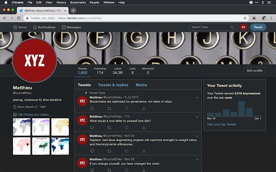Viewport: 276px width, 172px height.
Task: Click the tallest bar in Tweet activity chart
Action: pyautogui.click(x=241, y=109)
